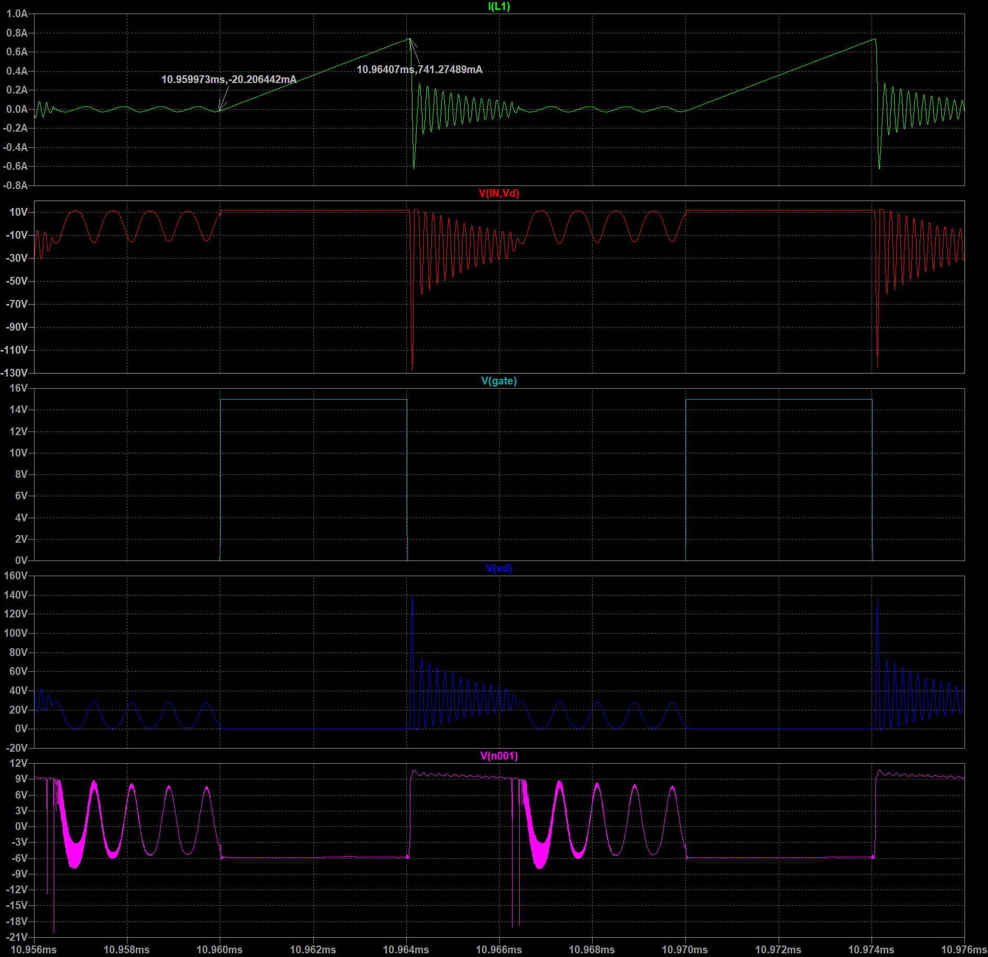Click the 10.958ms time axis label

click(x=126, y=949)
